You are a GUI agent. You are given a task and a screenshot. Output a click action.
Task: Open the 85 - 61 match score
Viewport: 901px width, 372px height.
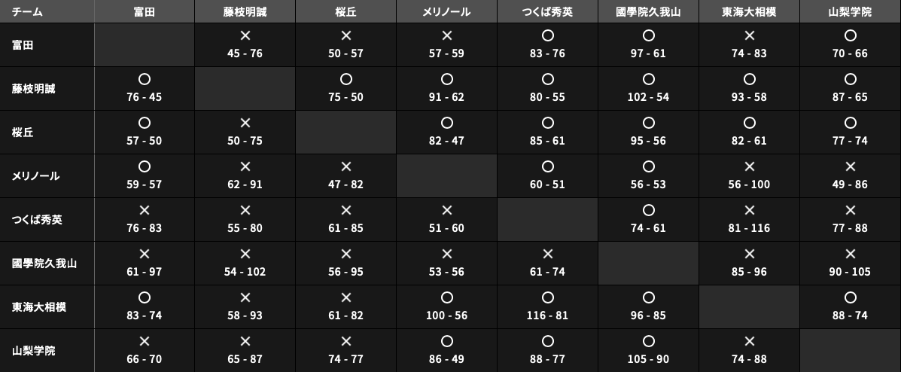click(547, 141)
